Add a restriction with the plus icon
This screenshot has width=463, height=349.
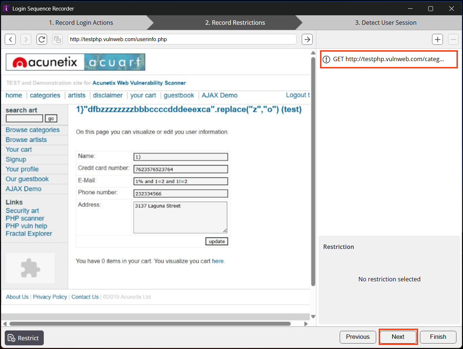coord(437,39)
